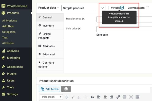Toggle bold formatting in the editor toolbar

pos(66,97)
